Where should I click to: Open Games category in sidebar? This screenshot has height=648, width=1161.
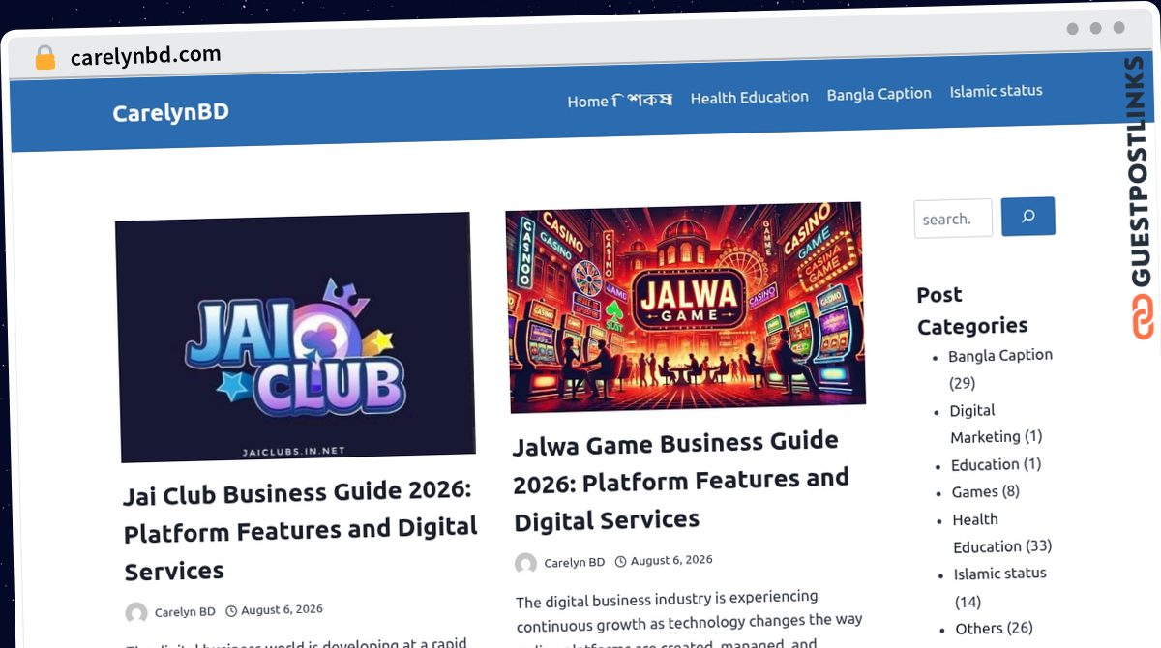974,492
